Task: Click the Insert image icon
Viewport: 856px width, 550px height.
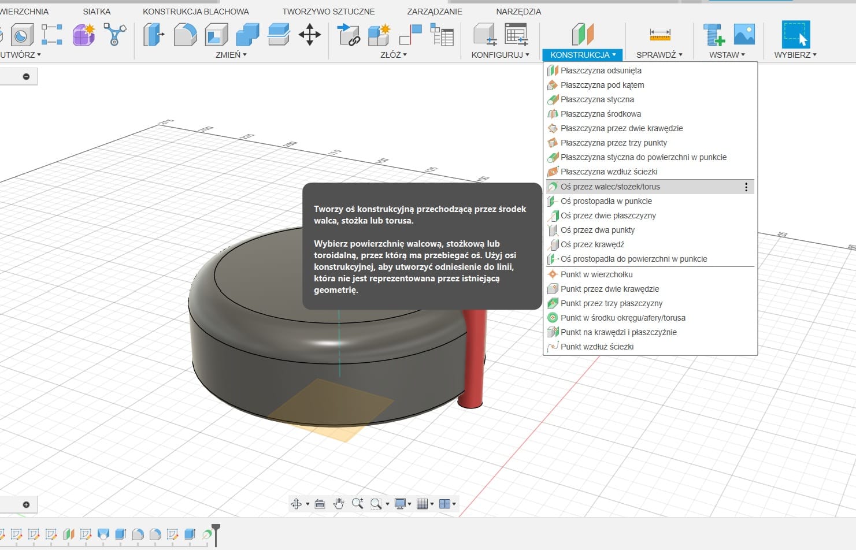Action: click(x=744, y=35)
